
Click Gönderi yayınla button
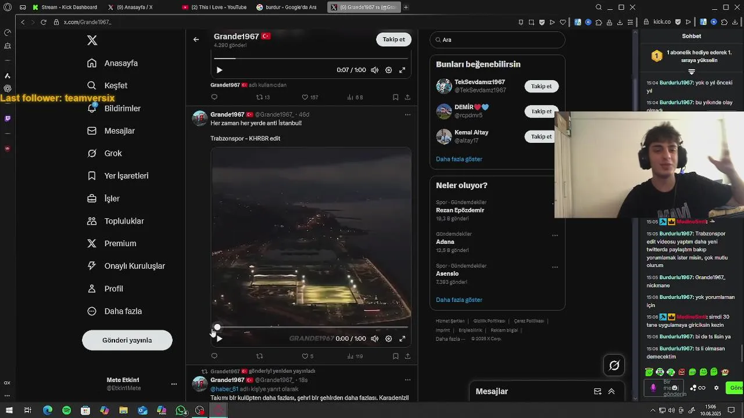point(127,340)
